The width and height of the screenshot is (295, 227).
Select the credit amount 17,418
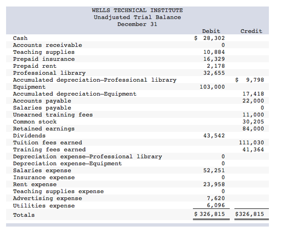tap(253, 94)
